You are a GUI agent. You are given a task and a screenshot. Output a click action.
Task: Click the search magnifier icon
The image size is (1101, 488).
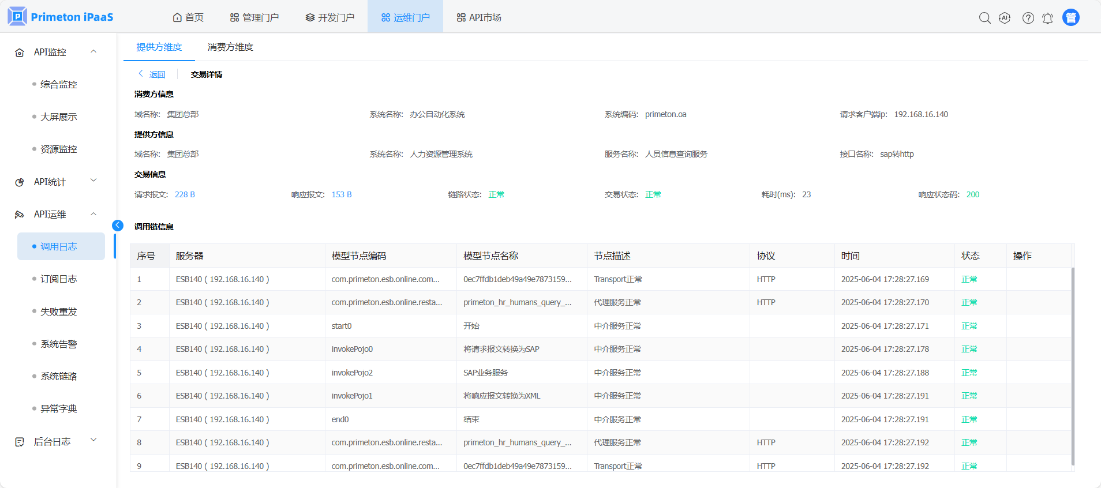tap(984, 18)
